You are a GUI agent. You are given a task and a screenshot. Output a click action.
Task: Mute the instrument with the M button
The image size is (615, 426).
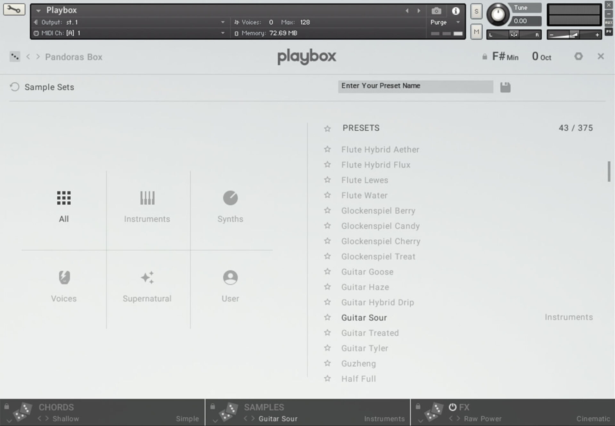[476, 32]
